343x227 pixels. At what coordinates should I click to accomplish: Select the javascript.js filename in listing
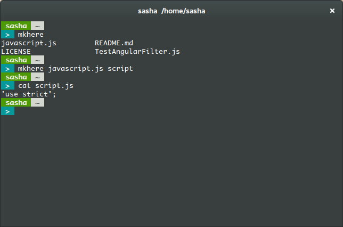29,43
